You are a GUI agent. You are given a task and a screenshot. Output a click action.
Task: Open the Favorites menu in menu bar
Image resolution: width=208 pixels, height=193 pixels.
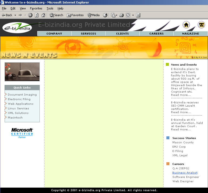(x=36, y=8)
